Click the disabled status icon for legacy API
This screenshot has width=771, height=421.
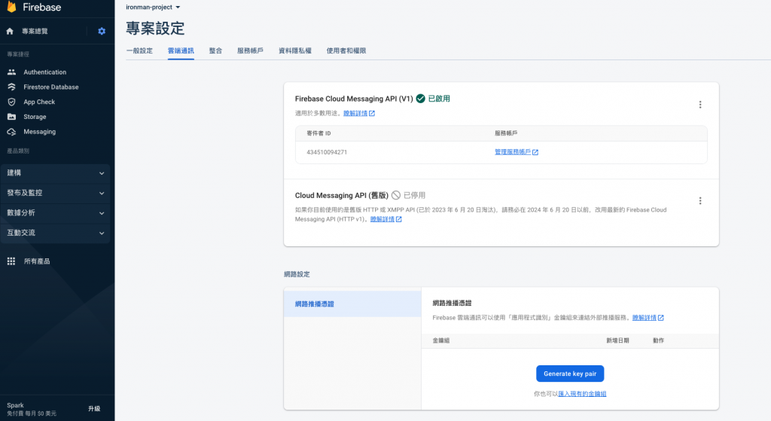(396, 195)
